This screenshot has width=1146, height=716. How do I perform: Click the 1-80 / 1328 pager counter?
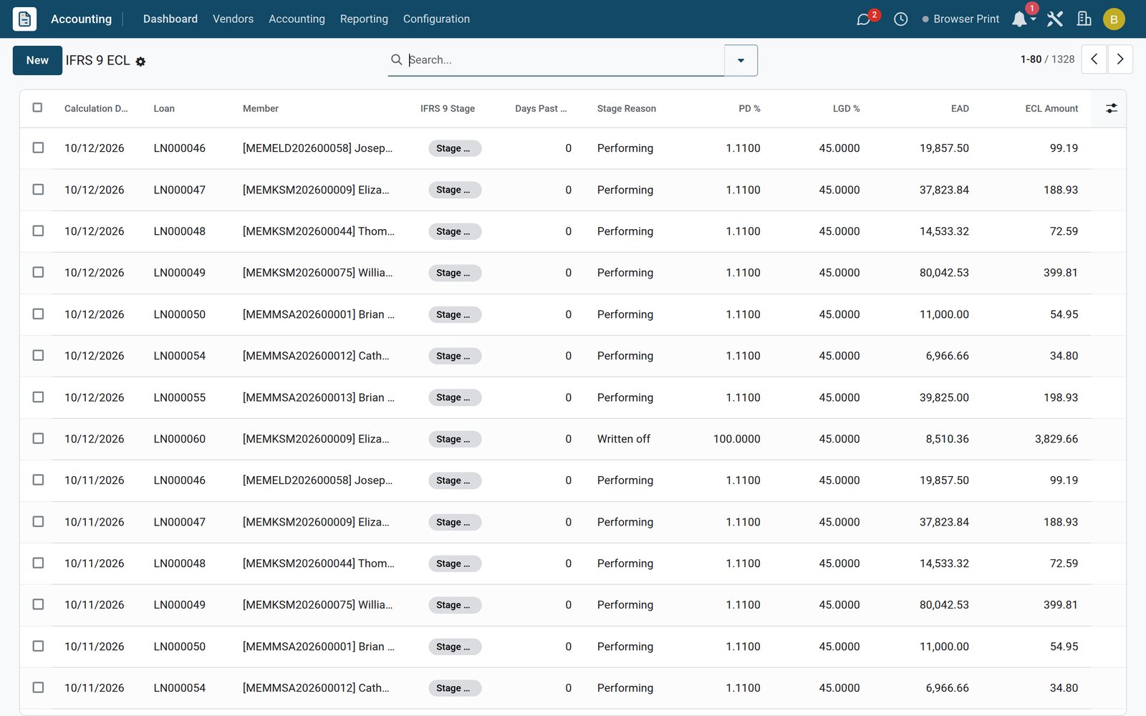pos(1047,59)
